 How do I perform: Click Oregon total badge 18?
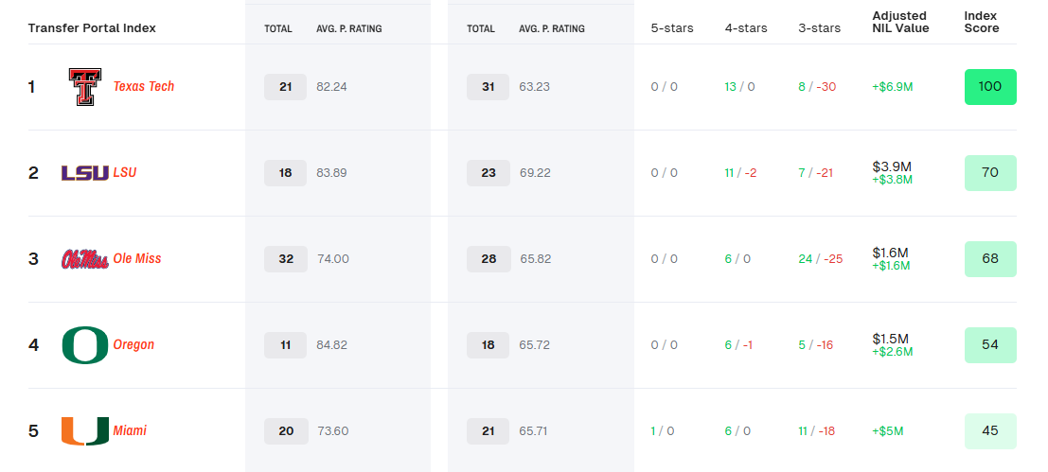click(488, 345)
